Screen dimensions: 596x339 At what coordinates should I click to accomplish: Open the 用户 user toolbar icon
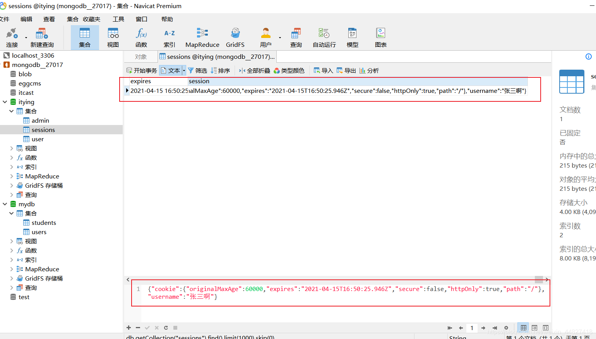265,38
